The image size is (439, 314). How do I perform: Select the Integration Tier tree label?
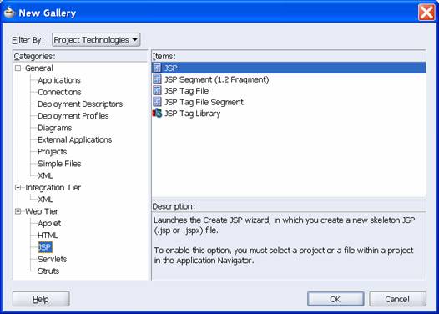(x=53, y=187)
